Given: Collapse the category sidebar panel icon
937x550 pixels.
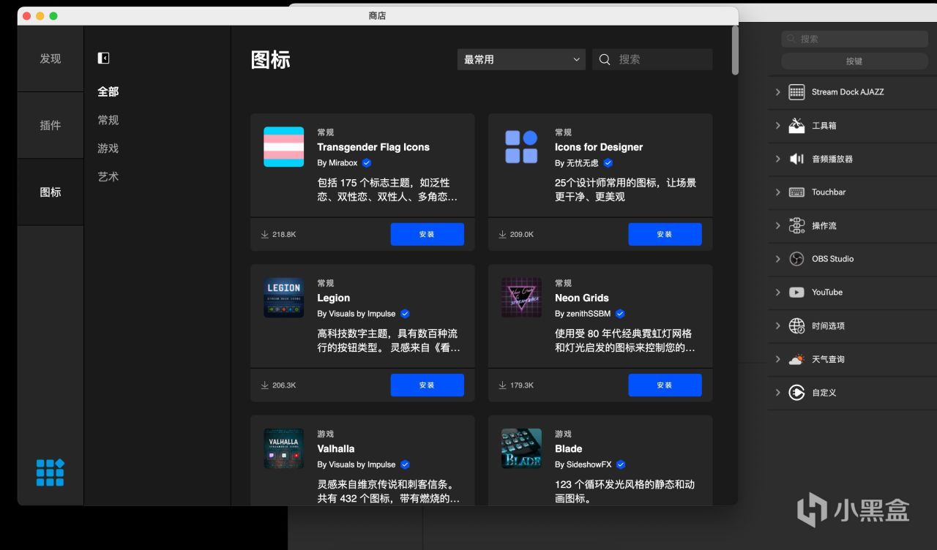Looking at the screenshot, I should (104, 58).
